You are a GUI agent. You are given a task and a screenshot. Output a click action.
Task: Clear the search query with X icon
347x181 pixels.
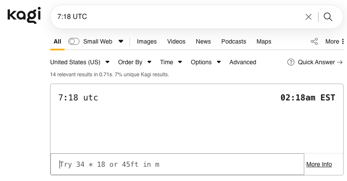click(x=309, y=17)
